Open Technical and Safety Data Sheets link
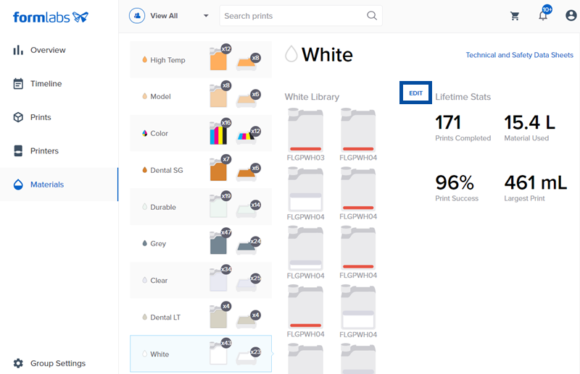Viewport: 580px width, 374px height. click(519, 55)
